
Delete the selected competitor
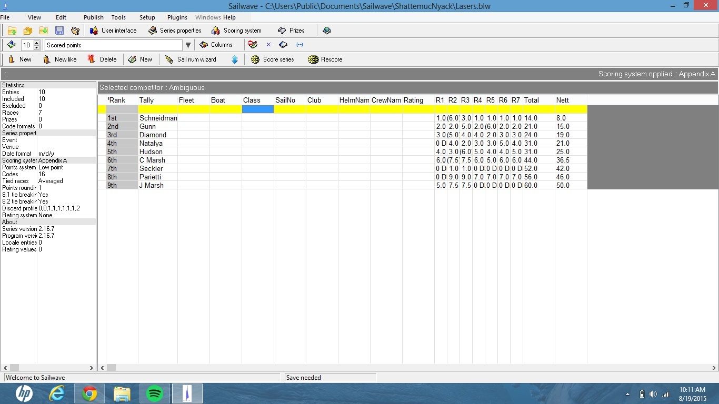pos(102,59)
